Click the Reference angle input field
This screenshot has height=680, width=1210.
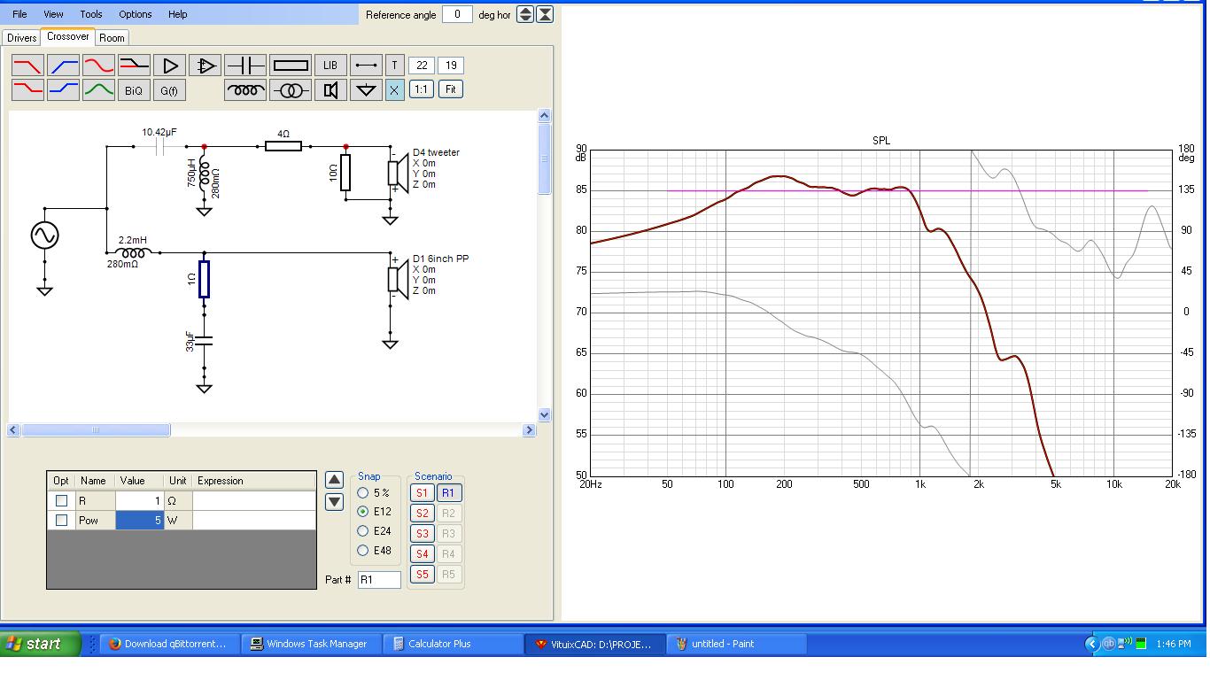point(457,14)
